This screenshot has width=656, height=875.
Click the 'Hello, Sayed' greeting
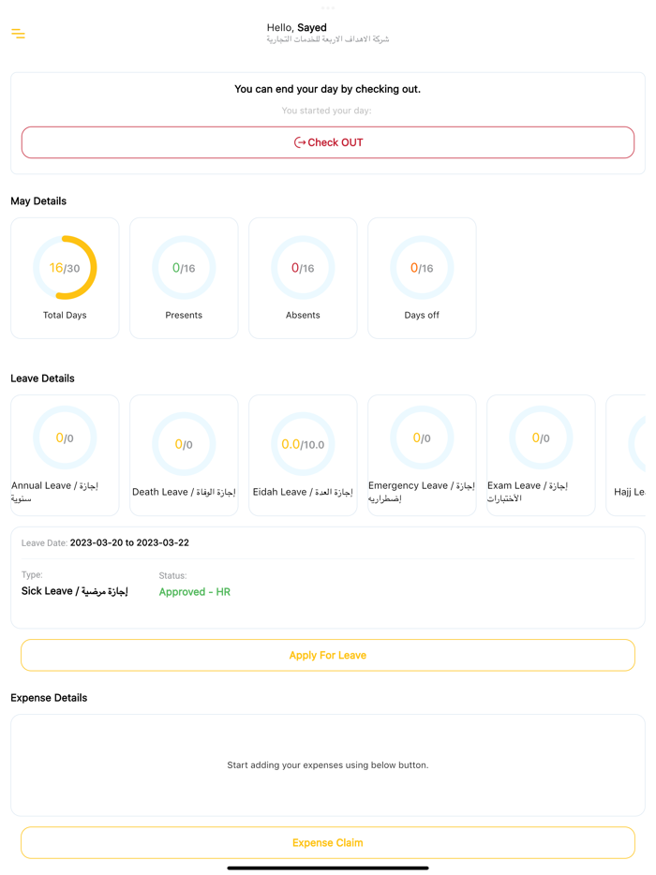pos(296,27)
